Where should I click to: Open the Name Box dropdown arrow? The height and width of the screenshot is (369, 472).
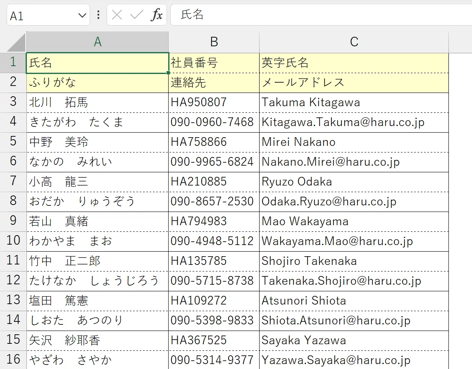tap(82, 15)
